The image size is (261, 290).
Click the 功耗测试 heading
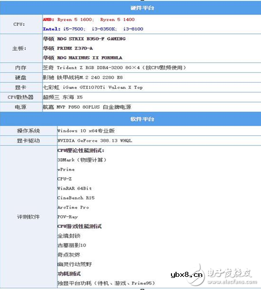tap(69, 274)
